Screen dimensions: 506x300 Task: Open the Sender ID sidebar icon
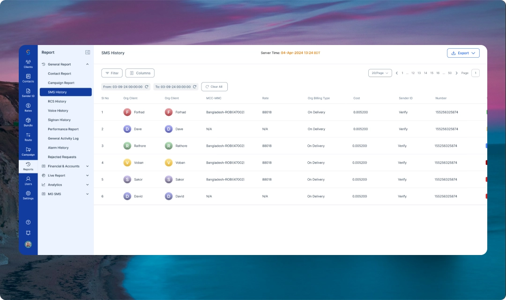tap(28, 93)
